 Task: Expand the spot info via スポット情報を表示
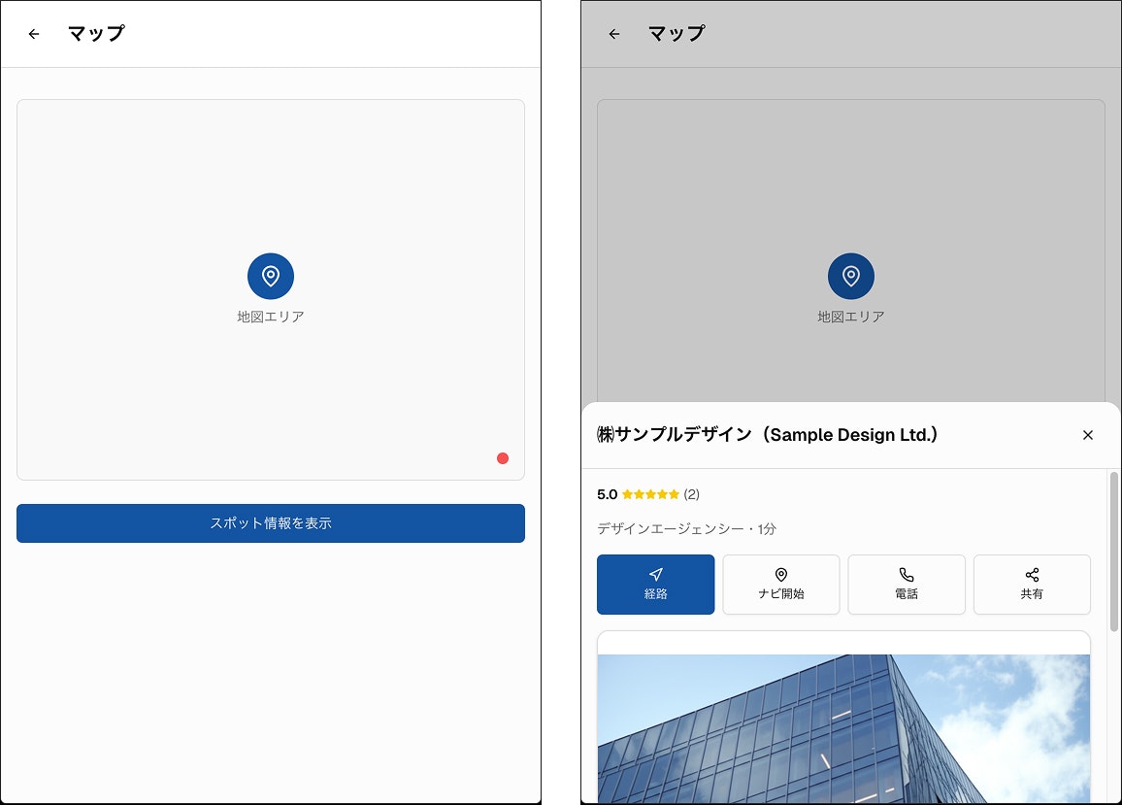[271, 523]
